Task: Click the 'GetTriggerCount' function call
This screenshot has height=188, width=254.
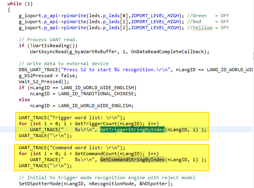Action: [96, 124]
